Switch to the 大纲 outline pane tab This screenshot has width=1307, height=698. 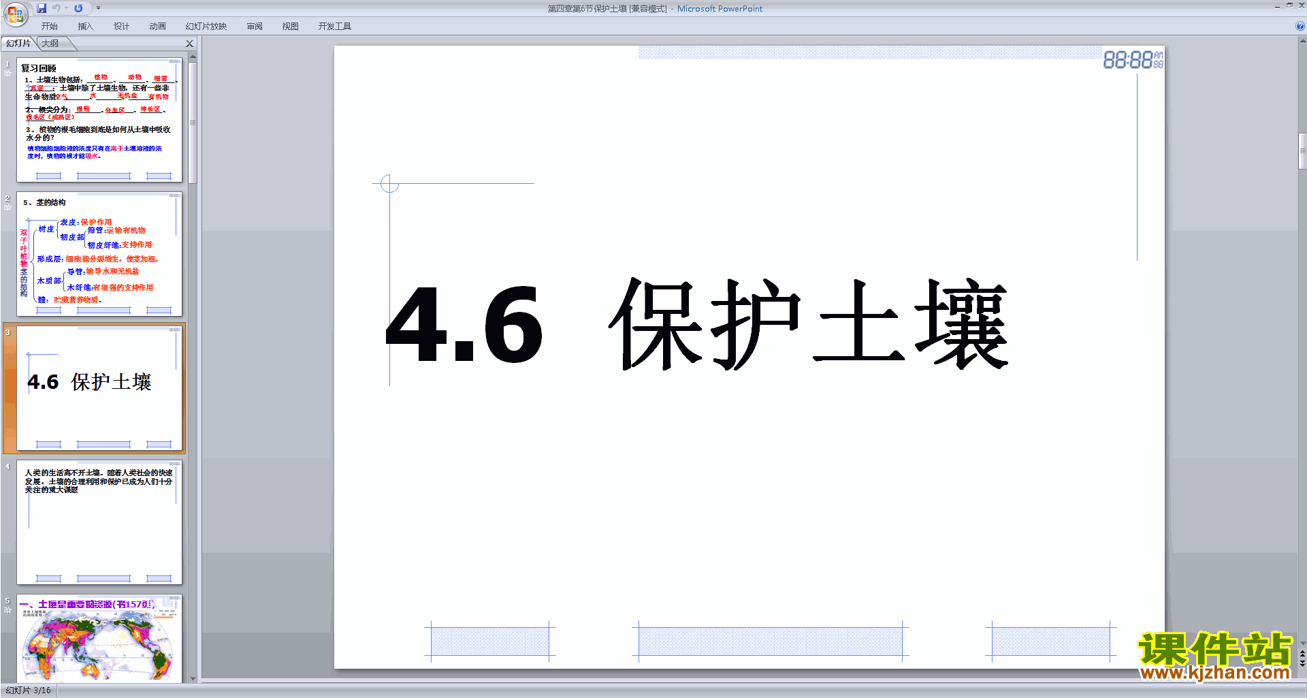point(50,44)
